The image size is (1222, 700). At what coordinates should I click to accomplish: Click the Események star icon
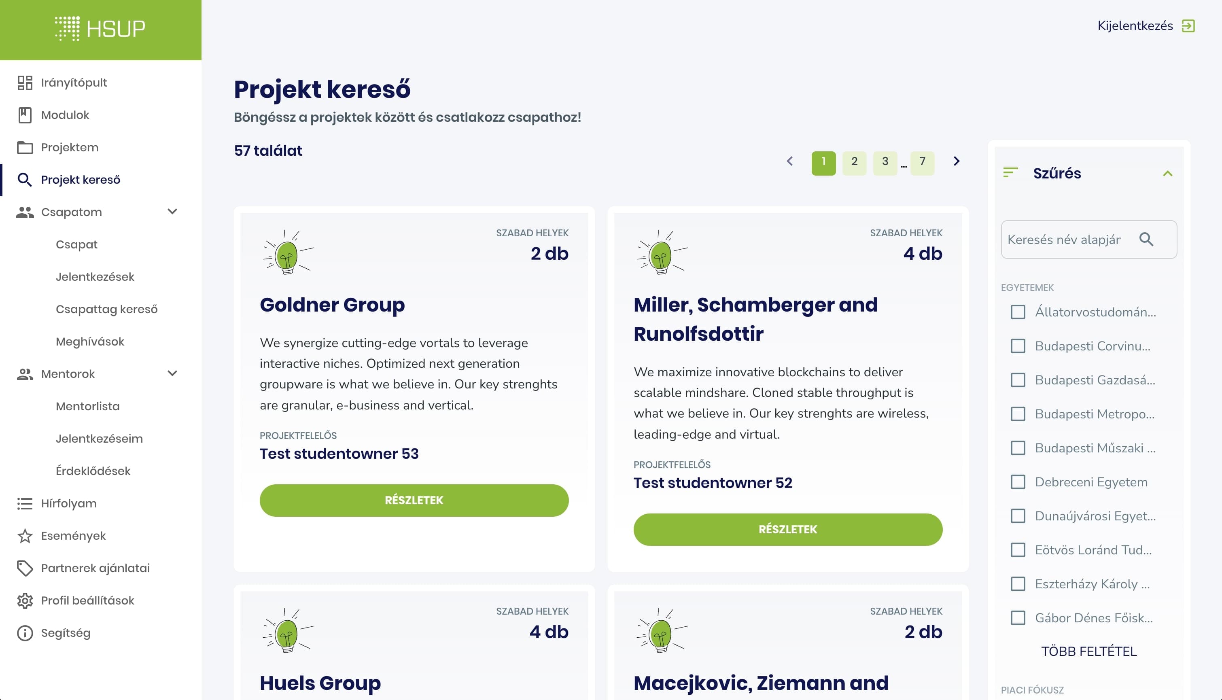click(25, 536)
